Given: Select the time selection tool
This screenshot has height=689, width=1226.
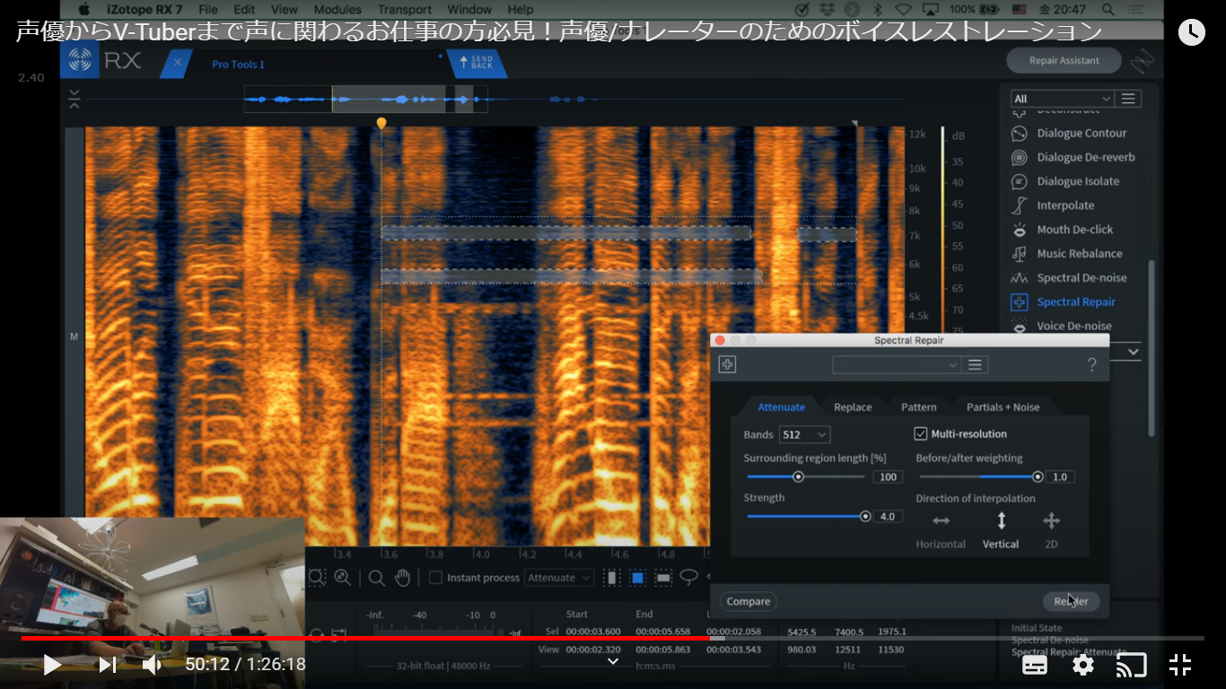Looking at the screenshot, I should (612, 578).
